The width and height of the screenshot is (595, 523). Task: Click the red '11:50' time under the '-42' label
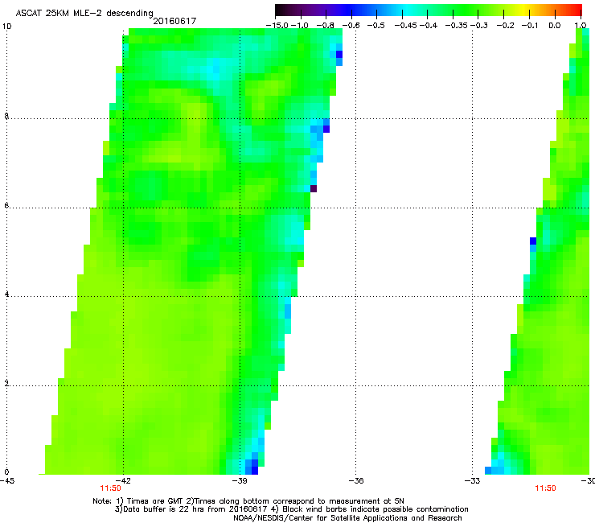110,488
